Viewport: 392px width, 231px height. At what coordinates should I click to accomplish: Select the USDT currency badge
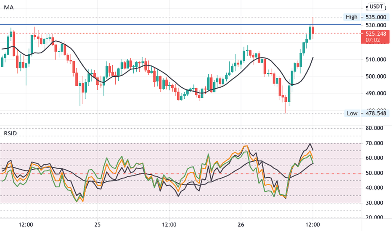tap(376, 7)
